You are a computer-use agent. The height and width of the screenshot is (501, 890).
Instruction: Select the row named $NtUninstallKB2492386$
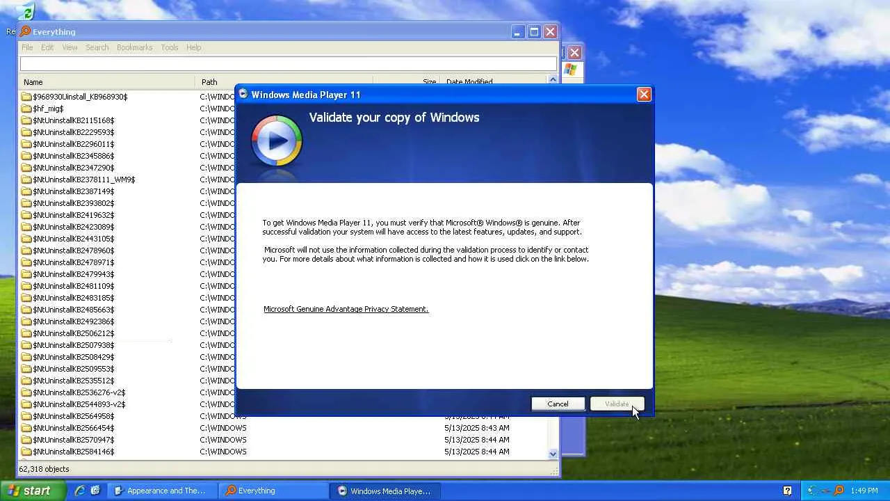tap(73, 321)
